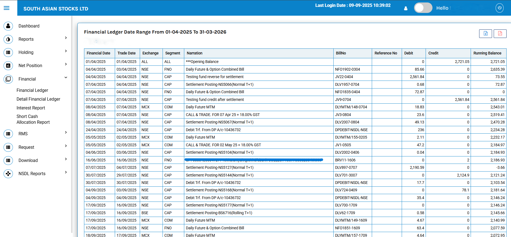511x237 pixels.
Task: Click the user profile icon in header
Action: pyautogui.click(x=406, y=8)
